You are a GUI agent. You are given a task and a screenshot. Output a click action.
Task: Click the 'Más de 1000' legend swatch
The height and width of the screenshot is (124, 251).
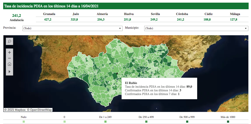pyautogui.click(x=228, y=122)
